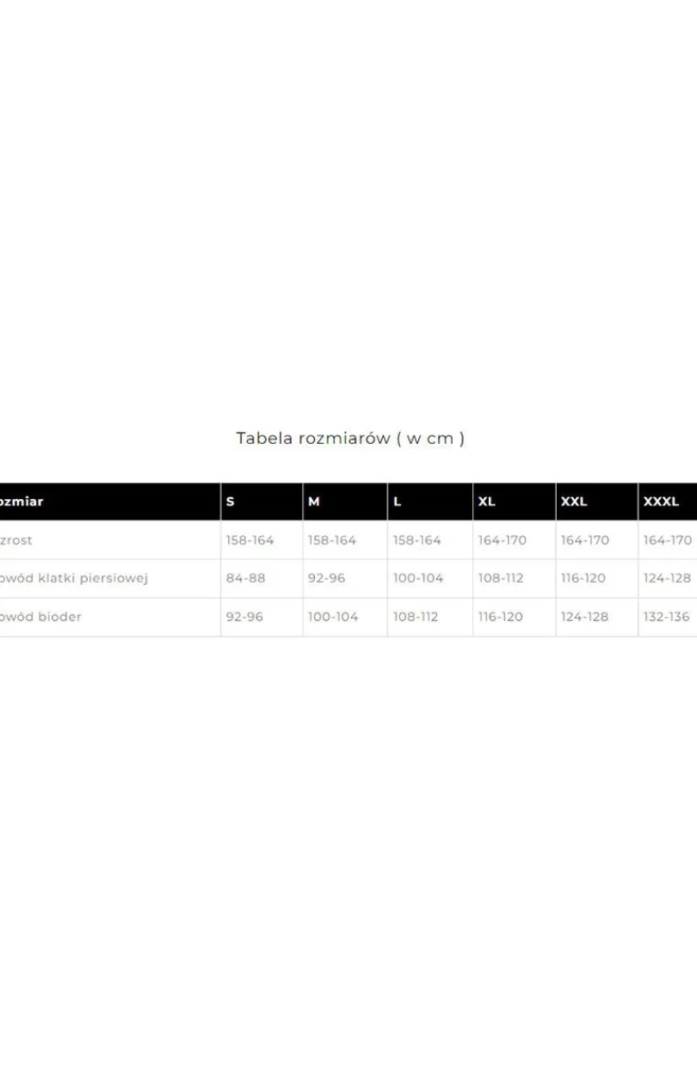The height and width of the screenshot is (1084, 697).
Task: Click the 84-88 chest value for S
Action: pyautogui.click(x=246, y=578)
